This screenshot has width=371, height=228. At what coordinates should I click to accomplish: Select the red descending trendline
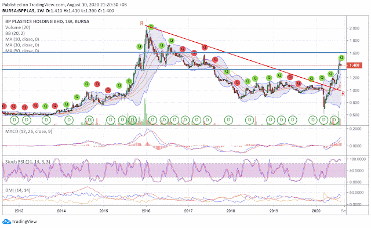(x=243, y=58)
